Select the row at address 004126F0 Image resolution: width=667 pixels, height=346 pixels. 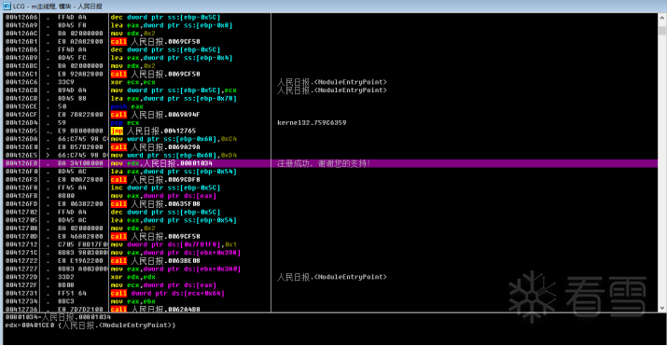[330, 172]
